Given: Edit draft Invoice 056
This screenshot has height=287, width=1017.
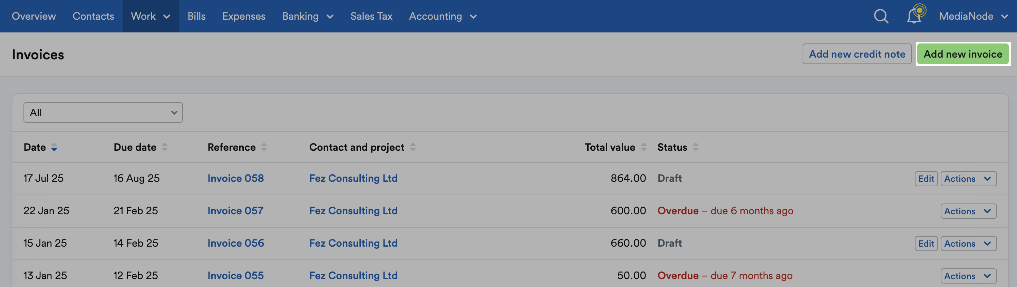Looking at the screenshot, I should (x=926, y=243).
